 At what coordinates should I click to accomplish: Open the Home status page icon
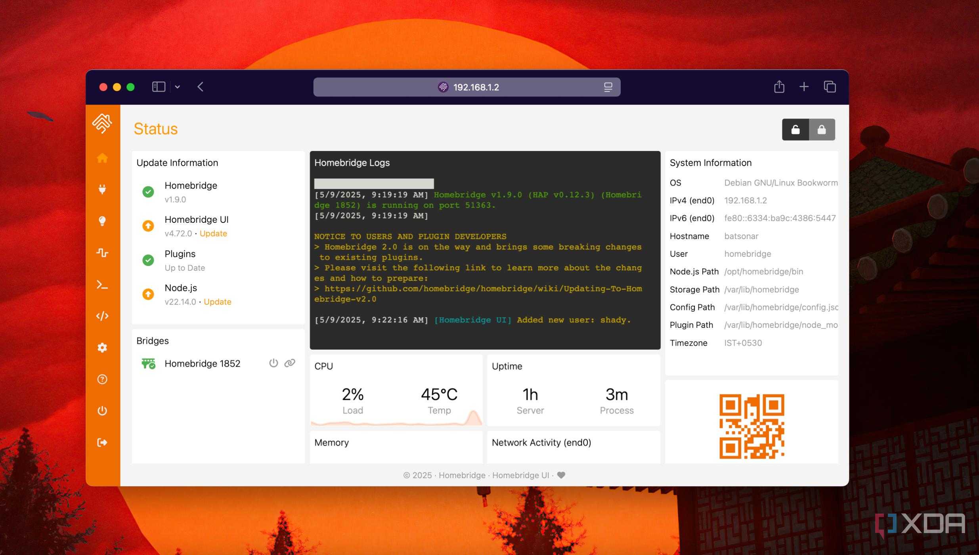(102, 158)
